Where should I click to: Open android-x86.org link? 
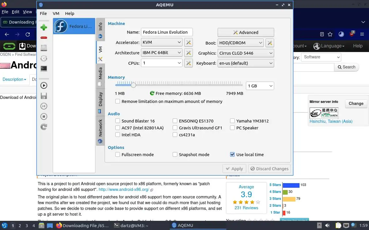click(124, 189)
